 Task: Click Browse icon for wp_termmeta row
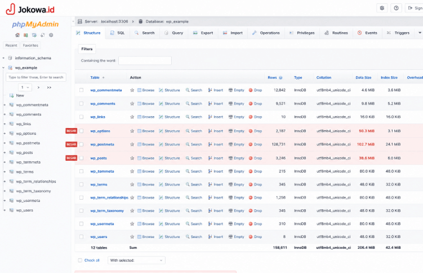point(139,171)
